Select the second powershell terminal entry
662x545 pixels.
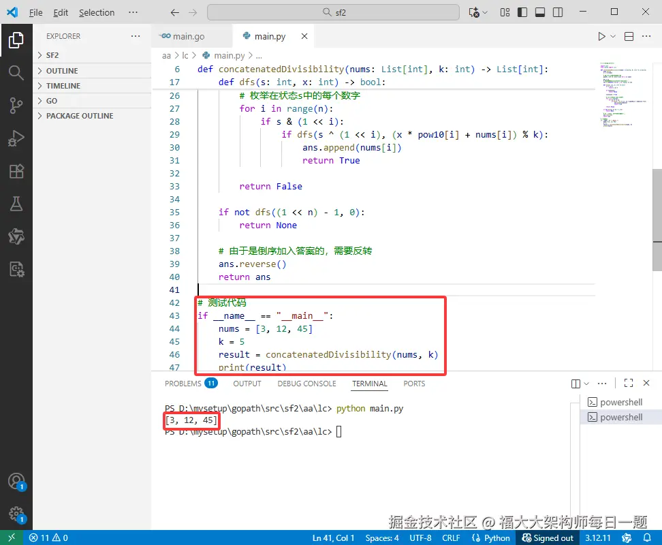620,417
